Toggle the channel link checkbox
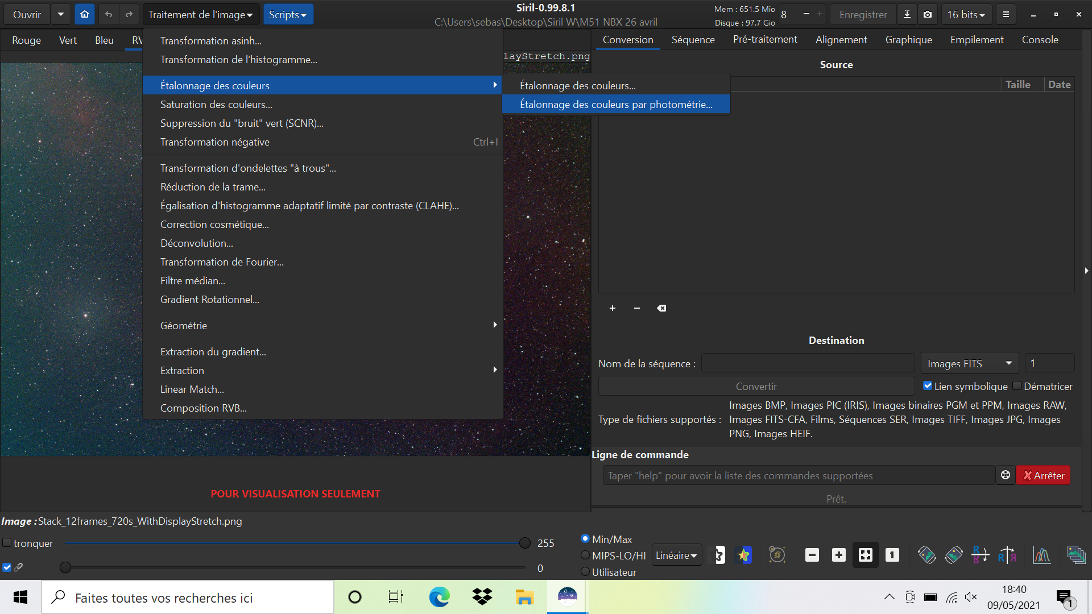Viewport: 1092px width, 614px height. [7, 567]
